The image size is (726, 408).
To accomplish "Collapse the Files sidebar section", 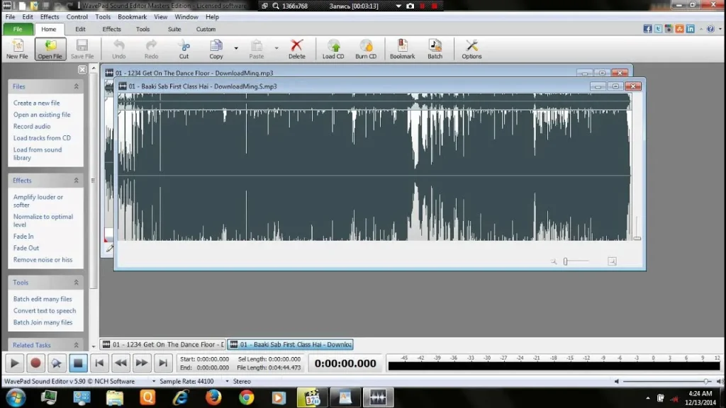I will 76,86.
